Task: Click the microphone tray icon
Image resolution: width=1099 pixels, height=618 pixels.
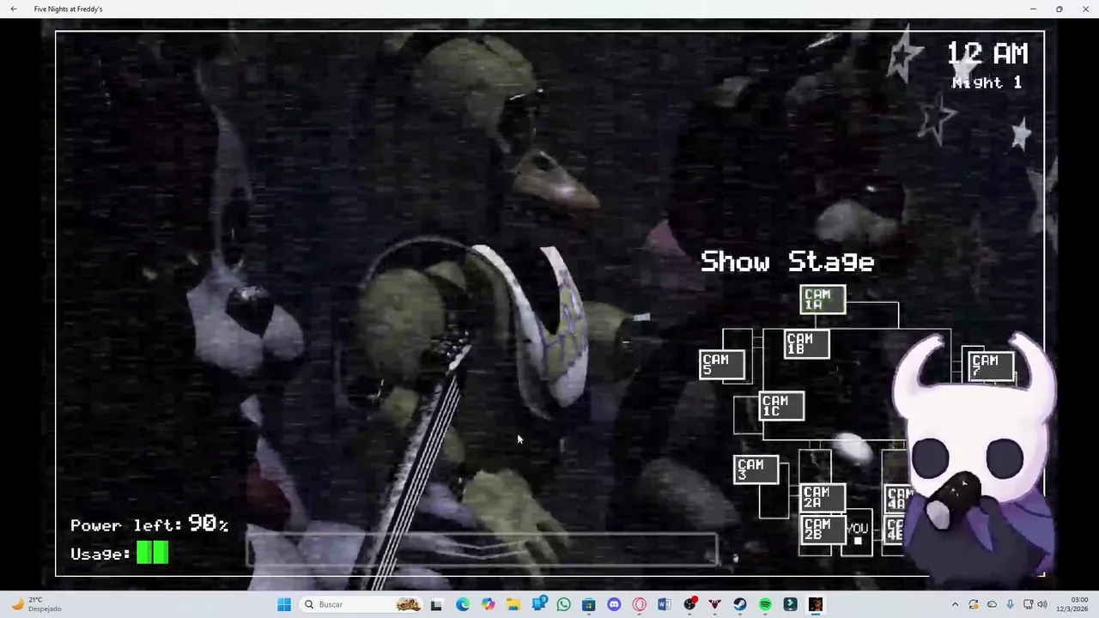Action: click(1010, 604)
